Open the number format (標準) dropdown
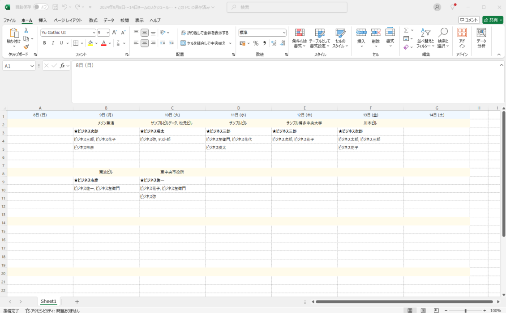Viewport: 506px width, 313px height. click(x=284, y=33)
